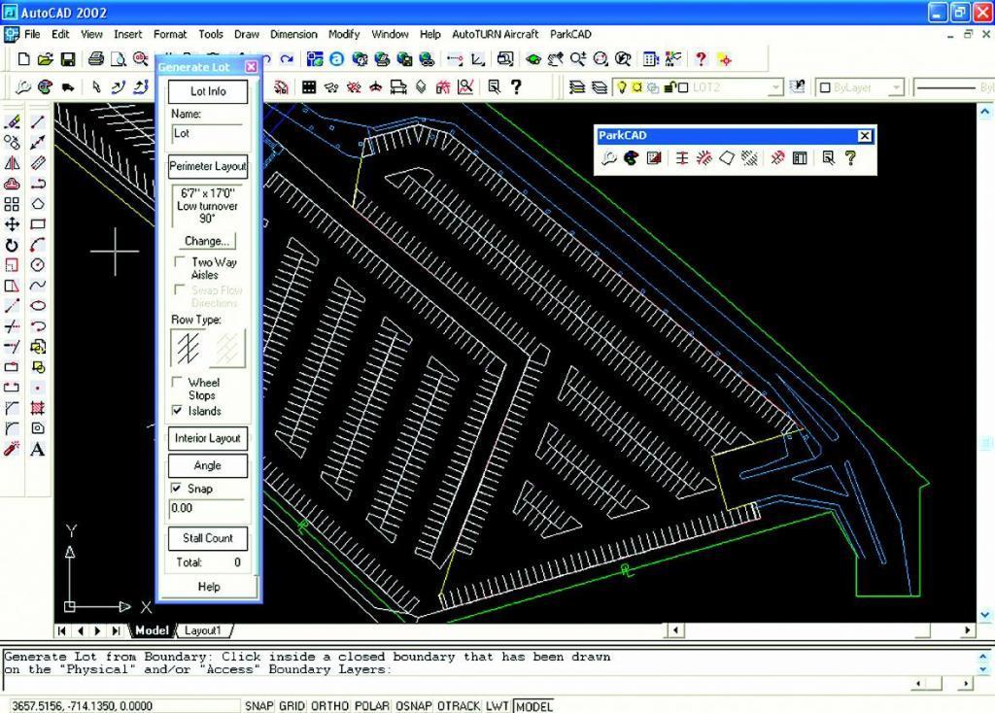Click the film strip icon in AutoTURN toolbar
The height and width of the screenshot is (713, 995).
click(309, 87)
